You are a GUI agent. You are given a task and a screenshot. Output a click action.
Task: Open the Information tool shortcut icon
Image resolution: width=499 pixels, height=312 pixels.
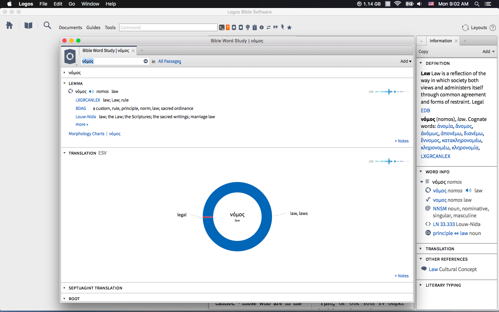click(262, 27)
